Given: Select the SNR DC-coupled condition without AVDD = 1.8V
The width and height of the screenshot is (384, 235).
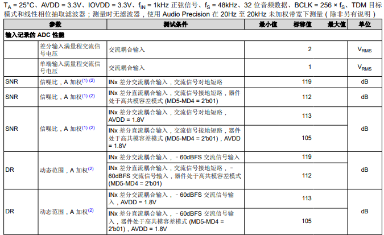Looking at the screenshot, I should (x=175, y=97).
